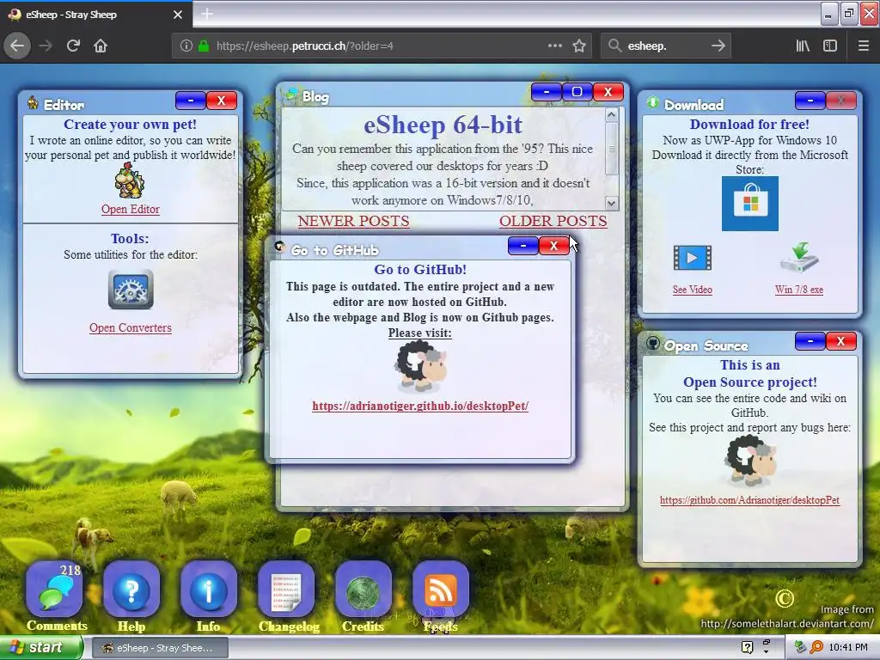
Task: Open the page actions three-dot menu
Action: [x=555, y=46]
